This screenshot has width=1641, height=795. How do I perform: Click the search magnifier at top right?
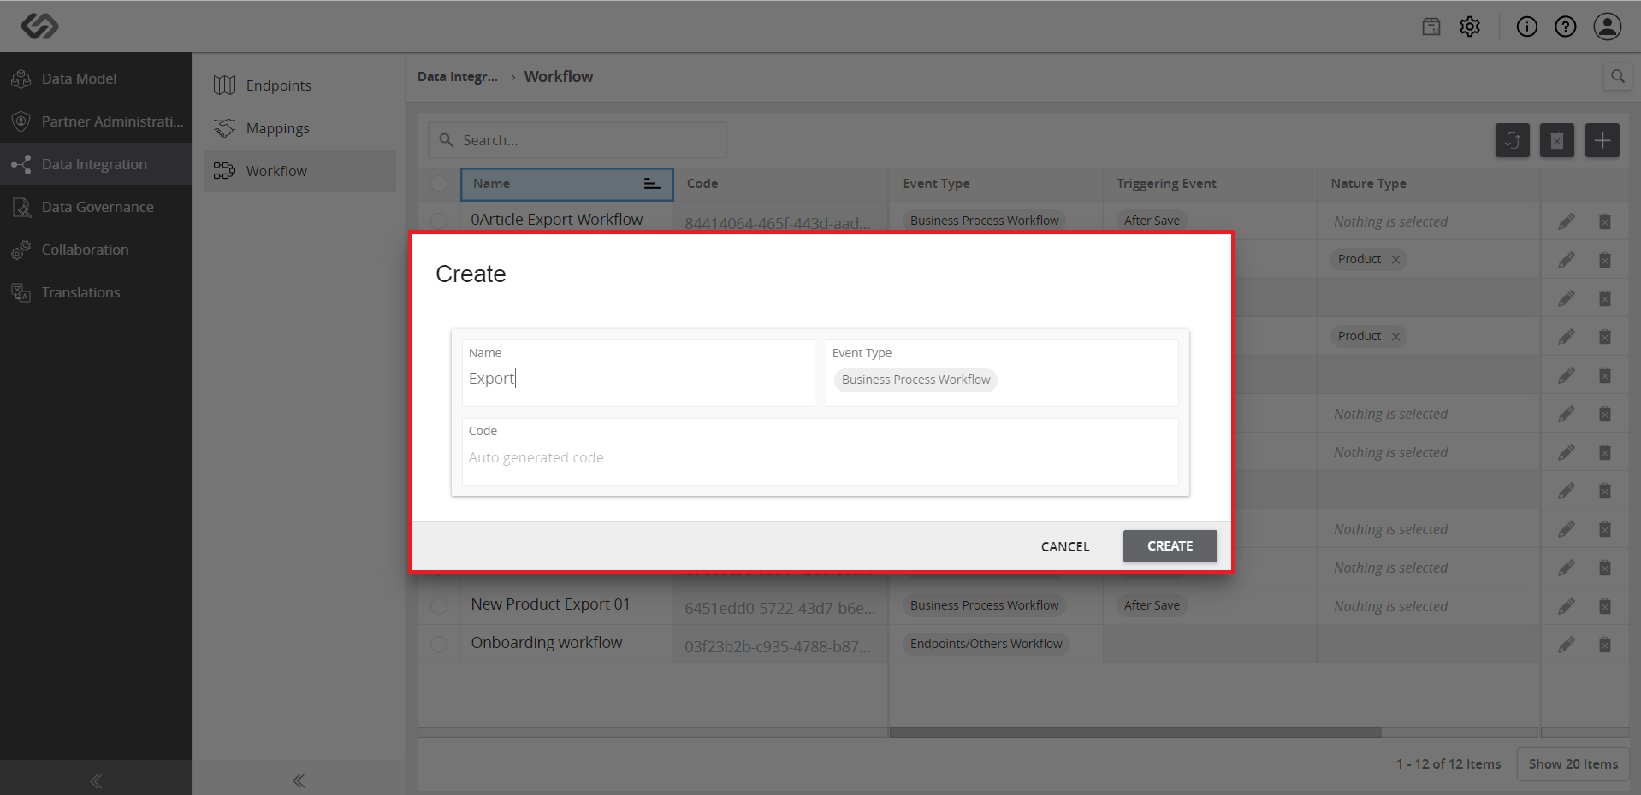click(x=1618, y=76)
